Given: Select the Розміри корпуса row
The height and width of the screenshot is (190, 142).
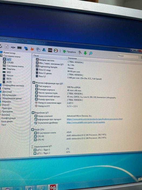Looking at the screenshot, I should coord(58,90).
